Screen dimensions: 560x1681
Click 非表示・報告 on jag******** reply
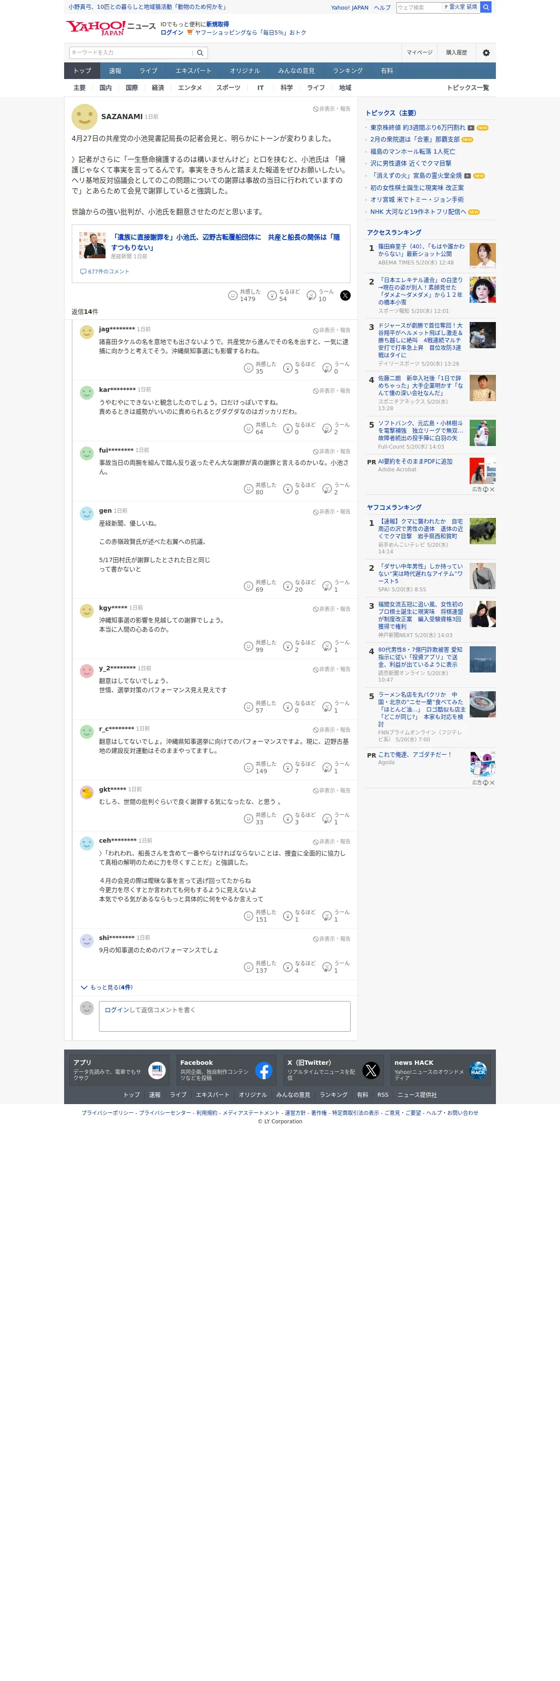coord(332,330)
